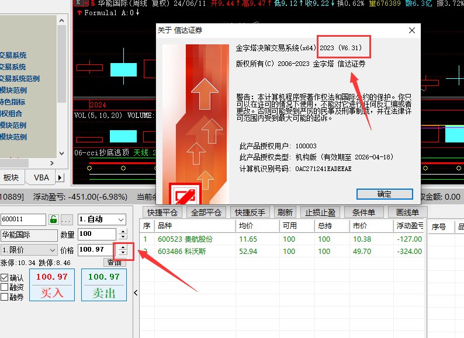This screenshot has width=464, height=338.
Task: Click the 600011 stock code field
Action: 23,219
